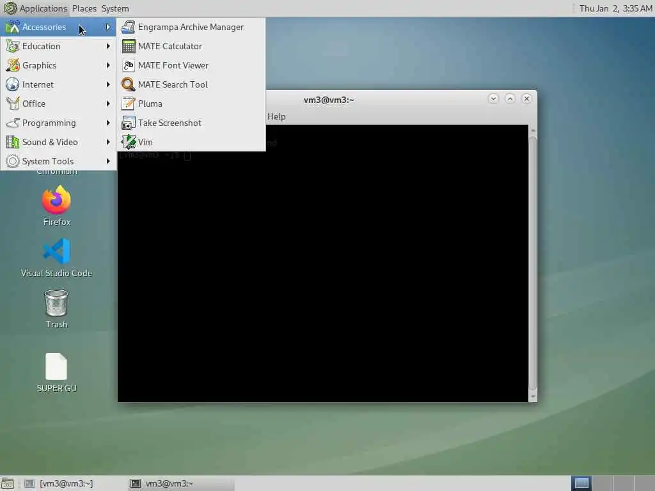This screenshot has width=655, height=491.
Task: Click the clock showing Thu Jan 2
Action: pyautogui.click(x=615, y=8)
